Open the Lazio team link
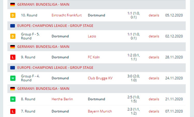 [x=92, y=36]
